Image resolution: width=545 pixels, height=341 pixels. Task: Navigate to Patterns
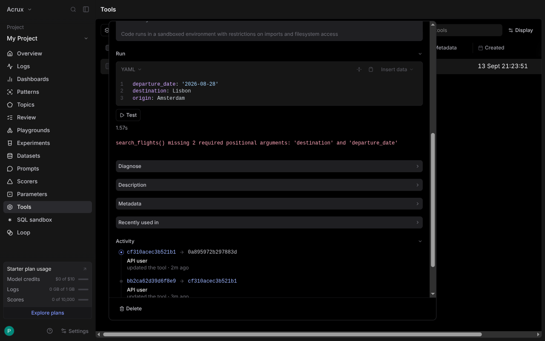point(48,92)
